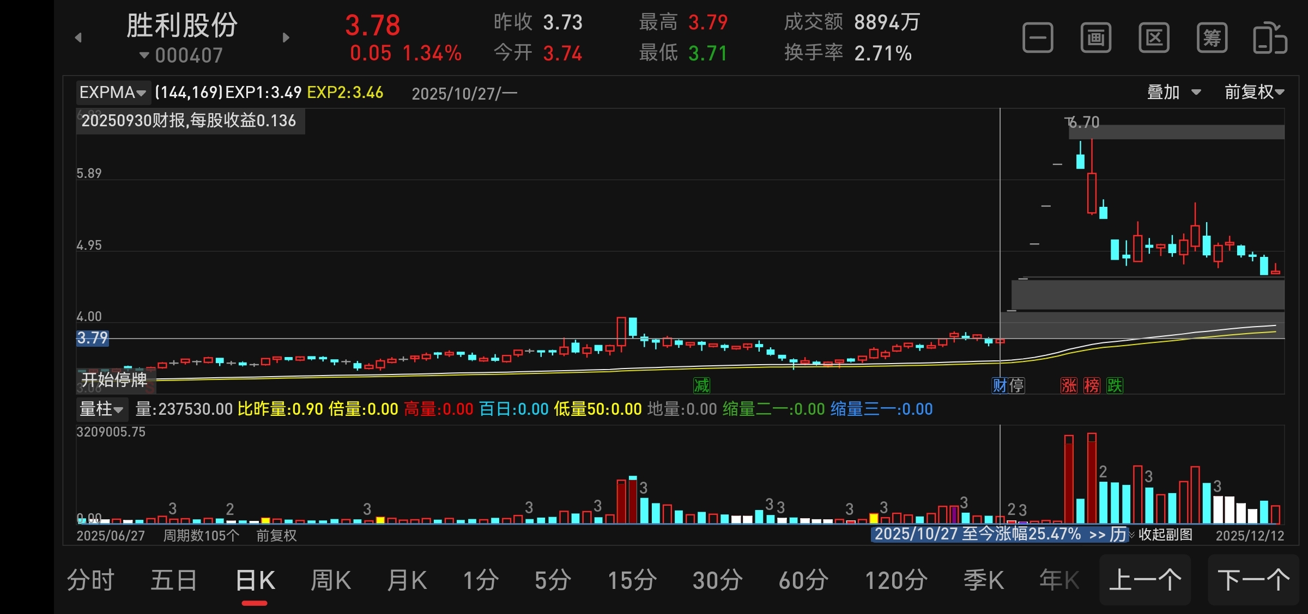Tap the green 减 marker on chart

pos(701,385)
